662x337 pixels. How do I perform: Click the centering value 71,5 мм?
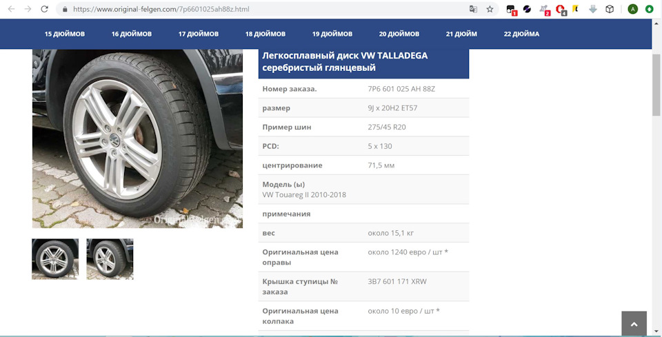[x=381, y=165]
